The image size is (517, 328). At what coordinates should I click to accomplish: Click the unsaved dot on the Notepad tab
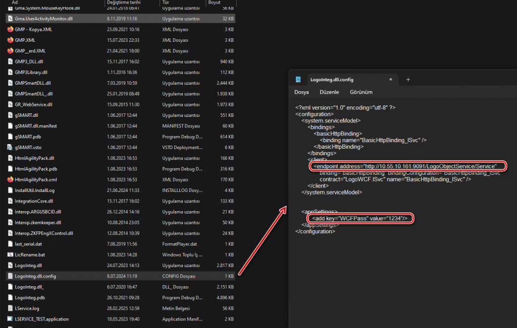390,80
